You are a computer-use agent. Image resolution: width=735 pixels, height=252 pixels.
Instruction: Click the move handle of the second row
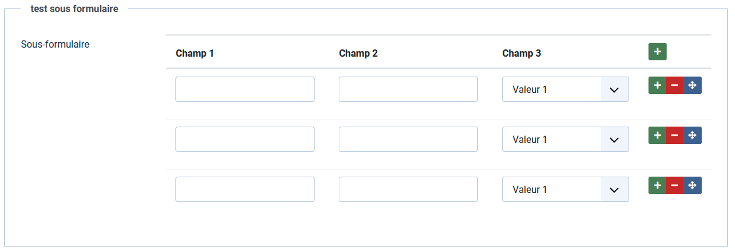(693, 136)
